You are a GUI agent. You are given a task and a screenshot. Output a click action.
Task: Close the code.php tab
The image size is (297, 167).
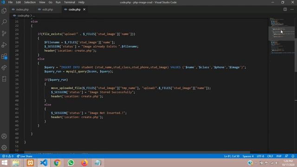tap(84, 9)
